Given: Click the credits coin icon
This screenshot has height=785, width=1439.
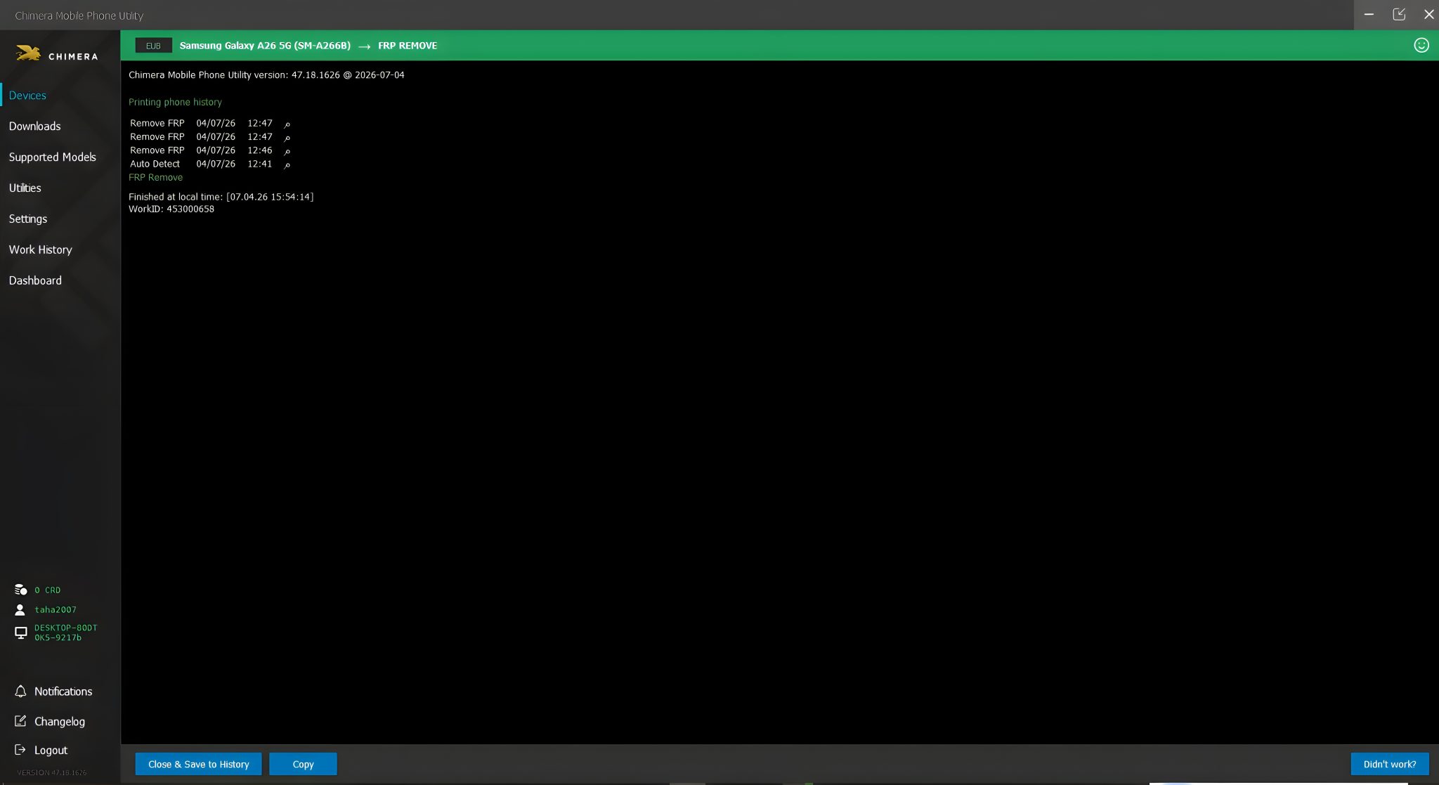Looking at the screenshot, I should tap(20, 590).
